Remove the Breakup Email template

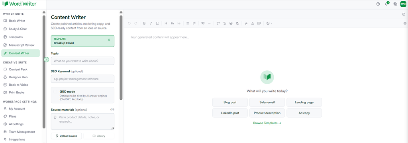109,40
